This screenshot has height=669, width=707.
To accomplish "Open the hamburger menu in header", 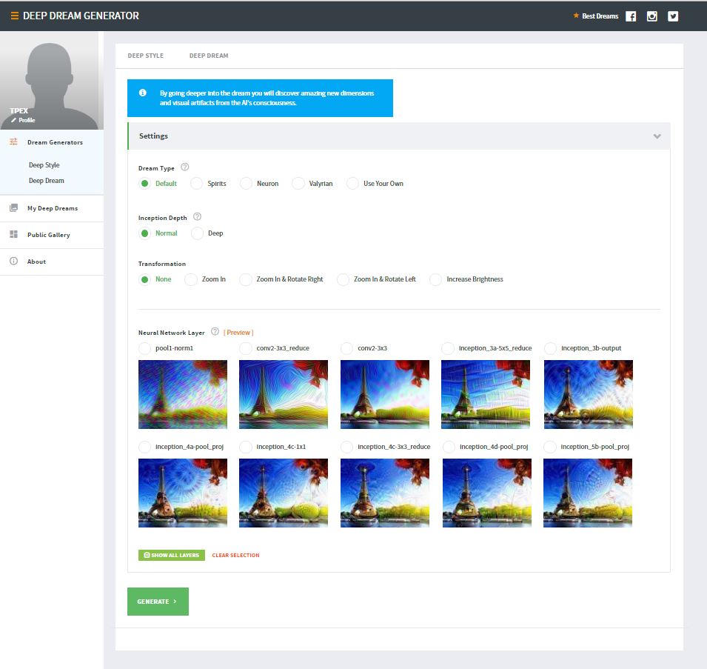I will 15,16.
